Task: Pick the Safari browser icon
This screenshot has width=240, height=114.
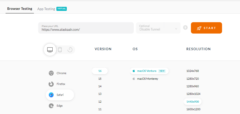Action: point(51,95)
